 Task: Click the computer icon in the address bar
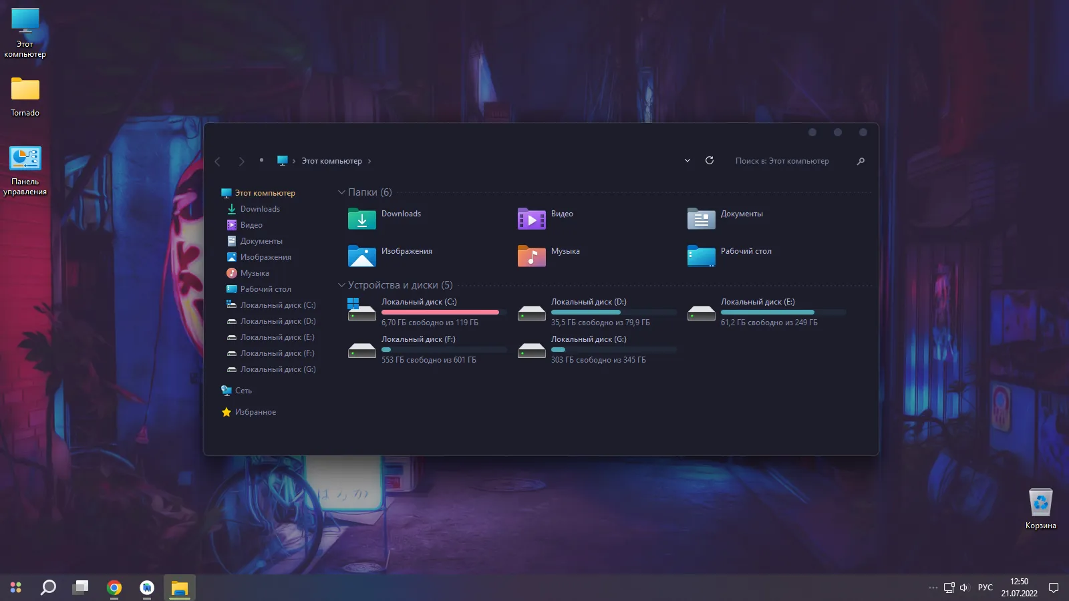(282, 160)
